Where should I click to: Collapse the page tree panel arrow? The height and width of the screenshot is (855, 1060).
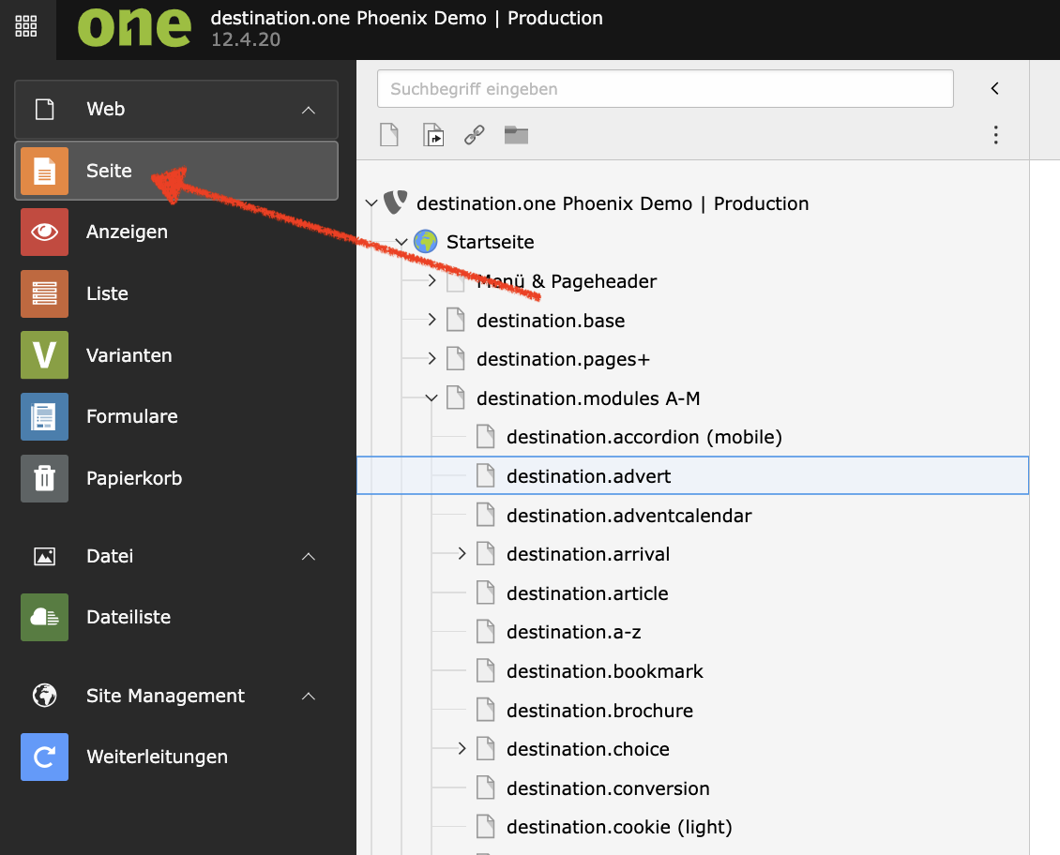pyautogui.click(x=995, y=88)
